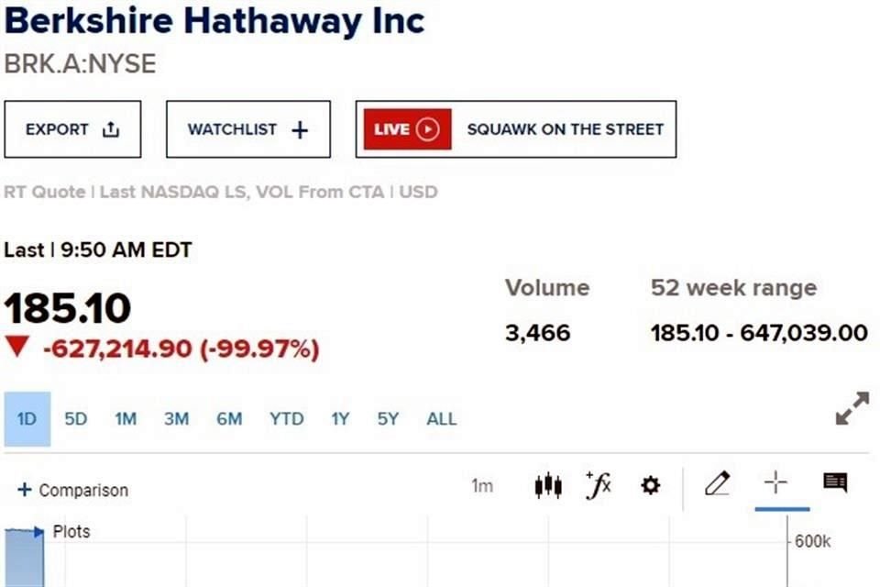The height and width of the screenshot is (587, 880).
Task: Click the Export download icon
Action: click(110, 129)
